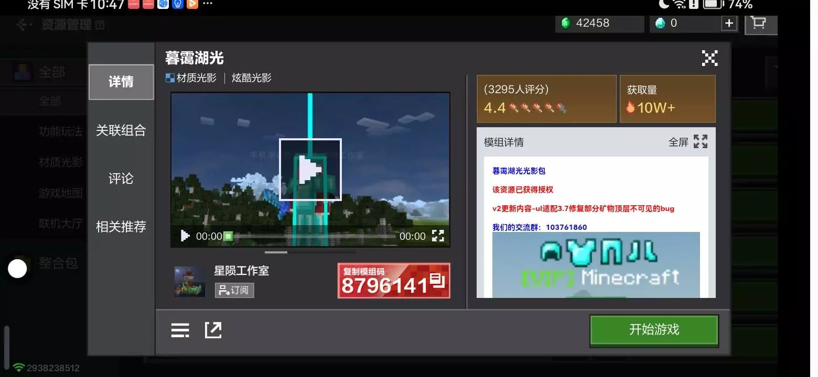Viewport: 818px width, 377px height.
Task: Start the game with 开始游戏
Action: coord(654,330)
